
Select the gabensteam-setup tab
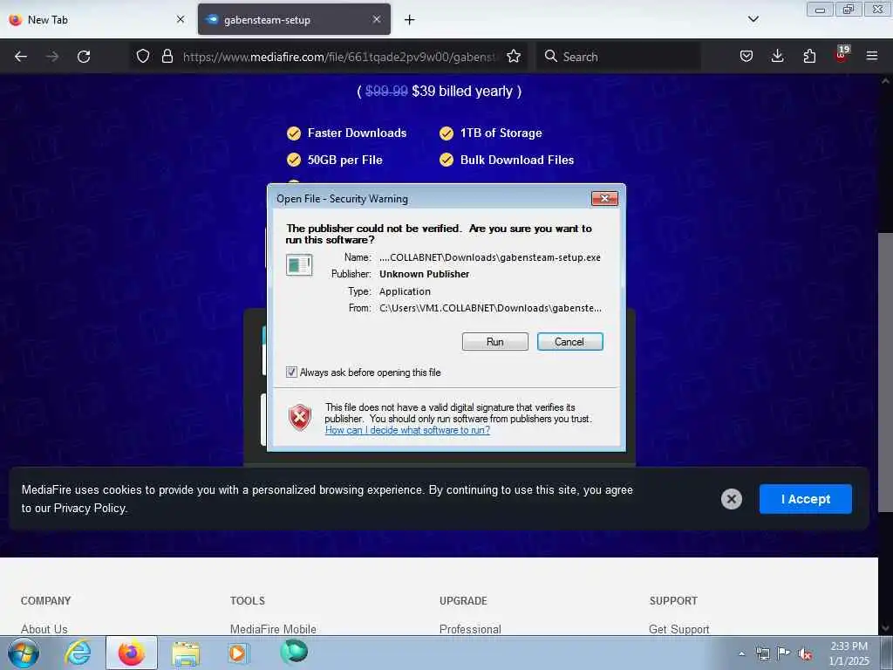click(x=294, y=19)
